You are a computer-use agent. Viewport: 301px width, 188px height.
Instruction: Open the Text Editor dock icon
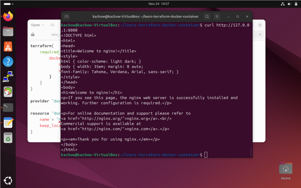coord(8,123)
